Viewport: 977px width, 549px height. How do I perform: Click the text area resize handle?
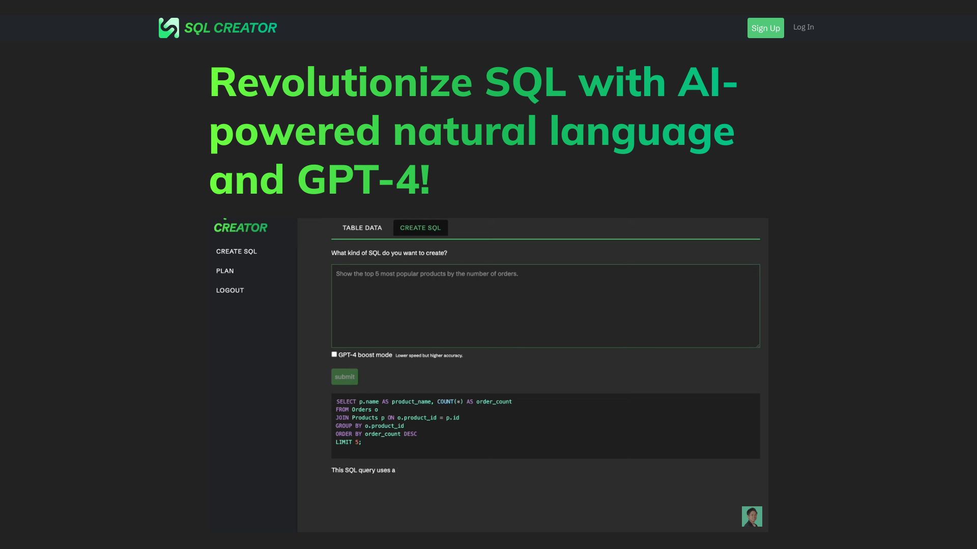click(758, 345)
